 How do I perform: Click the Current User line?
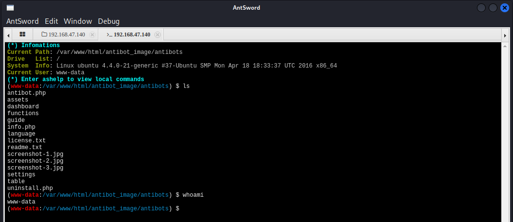pos(46,73)
